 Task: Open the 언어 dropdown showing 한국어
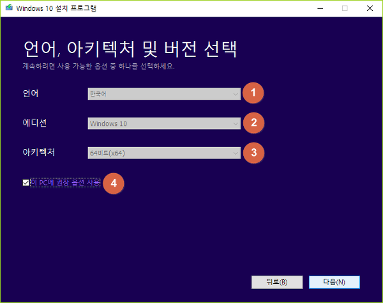pos(164,94)
